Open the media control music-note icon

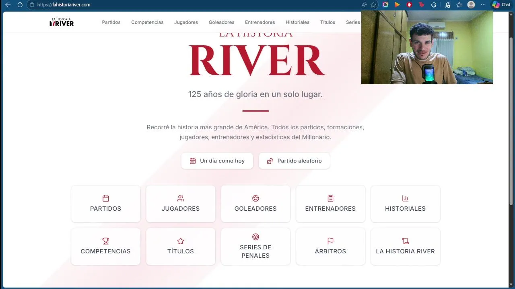point(447,5)
